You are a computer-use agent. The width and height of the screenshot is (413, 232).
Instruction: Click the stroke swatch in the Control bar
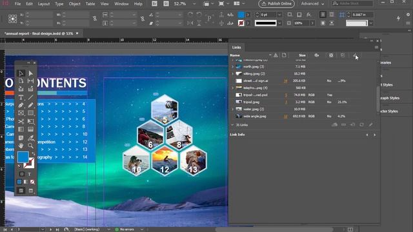tap(241, 23)
